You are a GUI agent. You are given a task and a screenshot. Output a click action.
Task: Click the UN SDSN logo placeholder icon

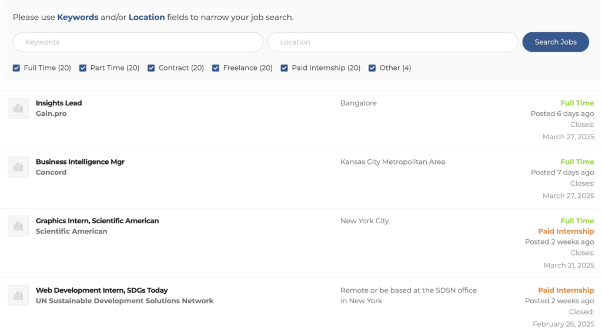coord(18,296)
